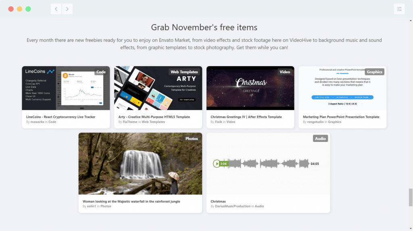Screen dimensions: 413x231
Task: Open the eelin1 author link
Action: click(92, 206)
